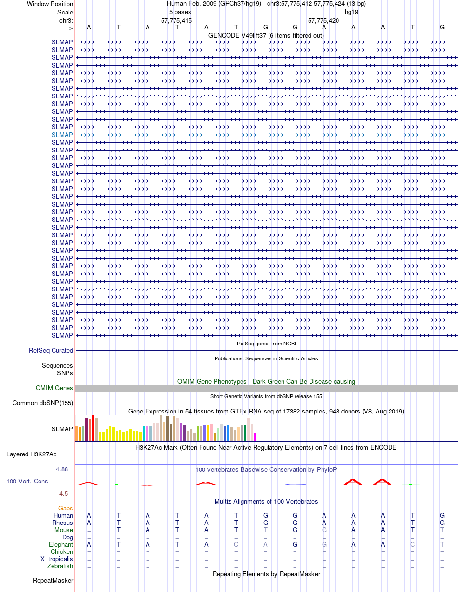Open Repeating Elements by RepeatMasker title
Image resolution: width=458 pixels, height=592 pixels.
point(266,574)
